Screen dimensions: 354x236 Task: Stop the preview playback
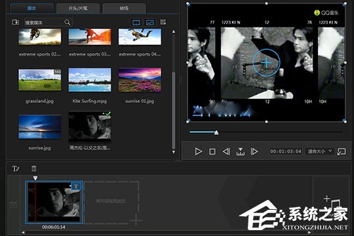tap(212, 151)
